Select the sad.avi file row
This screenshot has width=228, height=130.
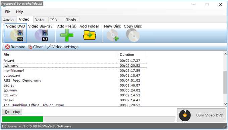tap(75, 85)
